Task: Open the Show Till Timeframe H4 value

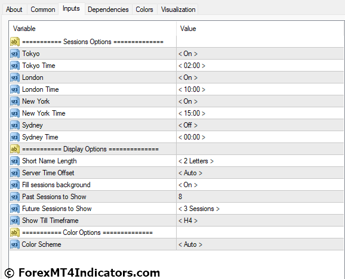Action: (188, 221)
